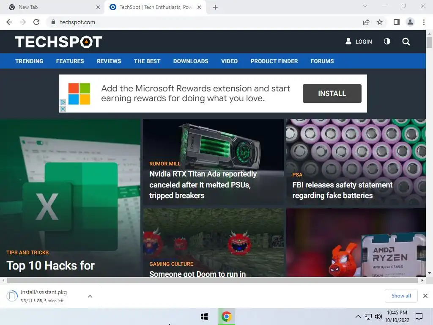Click the INSTALL ad button
Image resolution: width=433 pixels, height=325 pixels.
(x=332, y=94)
